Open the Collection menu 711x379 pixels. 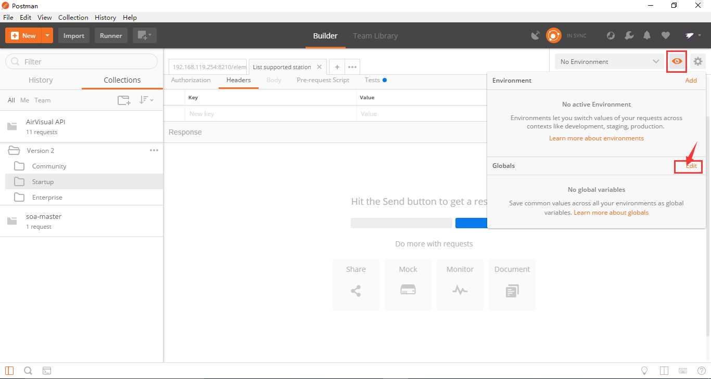73,17
